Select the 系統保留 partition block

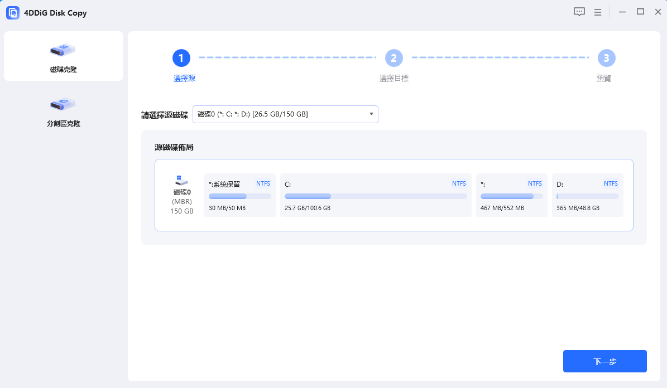[240, 195]
